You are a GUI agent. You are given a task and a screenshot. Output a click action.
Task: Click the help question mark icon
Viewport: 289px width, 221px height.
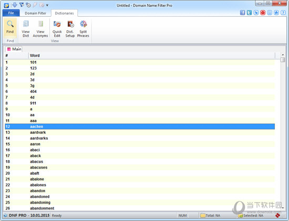[283, 13]
